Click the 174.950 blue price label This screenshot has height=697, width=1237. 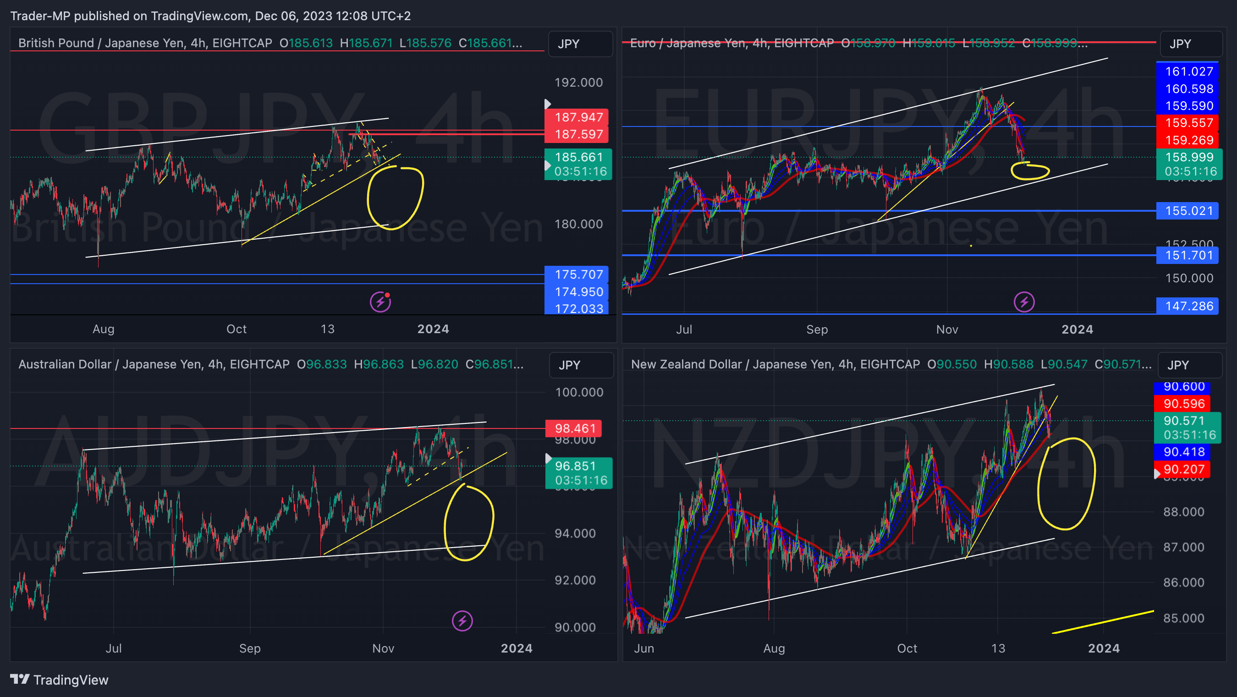tap(577, 292)
